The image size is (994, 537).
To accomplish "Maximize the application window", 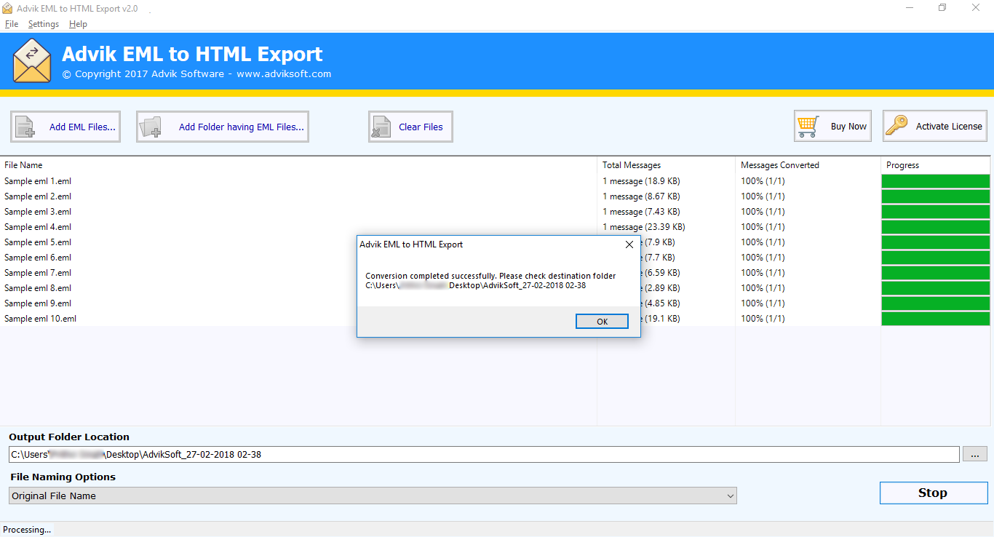I will [x=942, y=8].
